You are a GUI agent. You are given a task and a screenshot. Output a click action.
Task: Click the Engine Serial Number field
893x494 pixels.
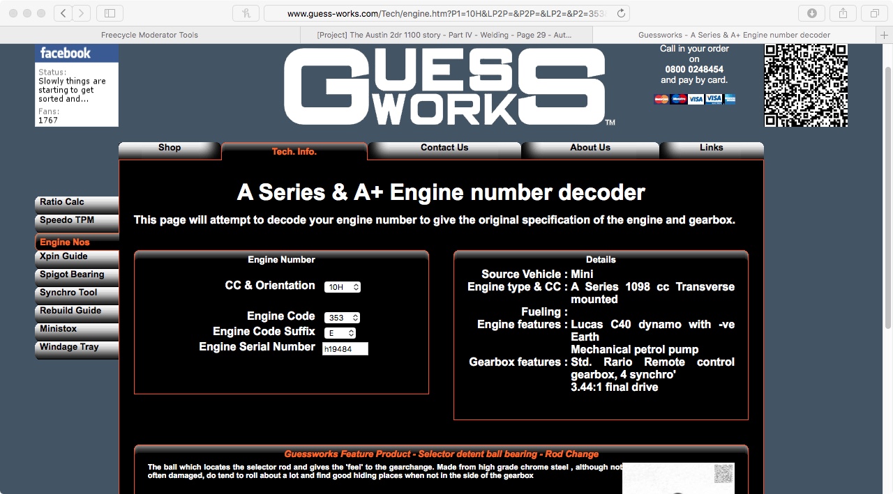pyautogui.click(x=345, y=348)
